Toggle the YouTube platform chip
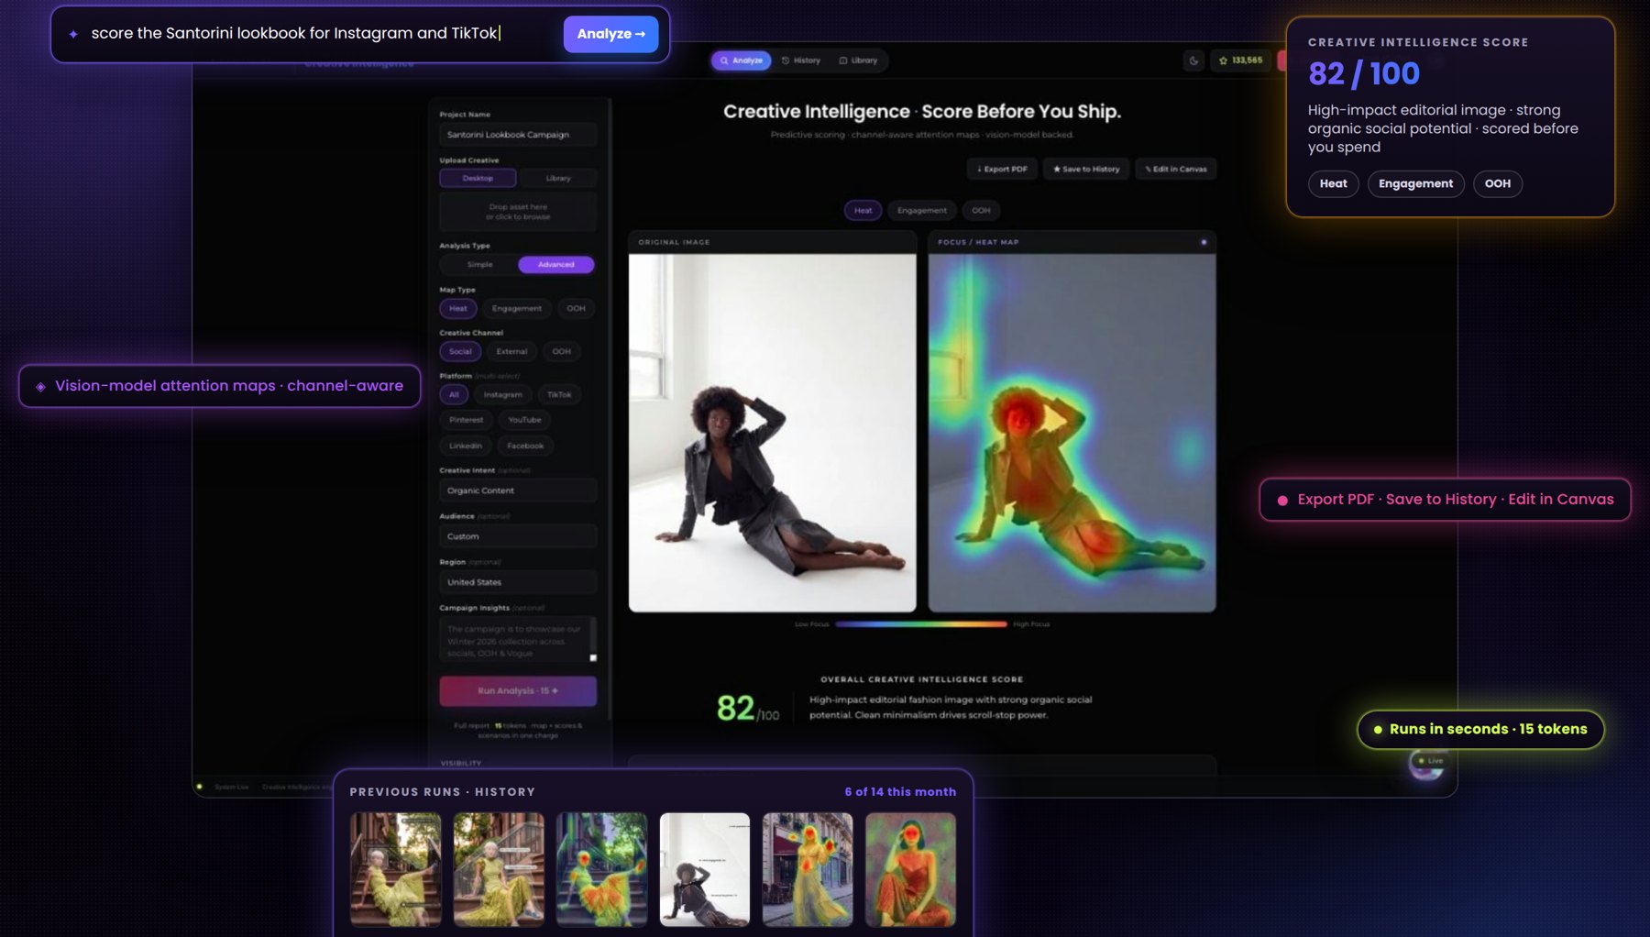The height and width of the screenshot is (937, 1650). point(524,420)
